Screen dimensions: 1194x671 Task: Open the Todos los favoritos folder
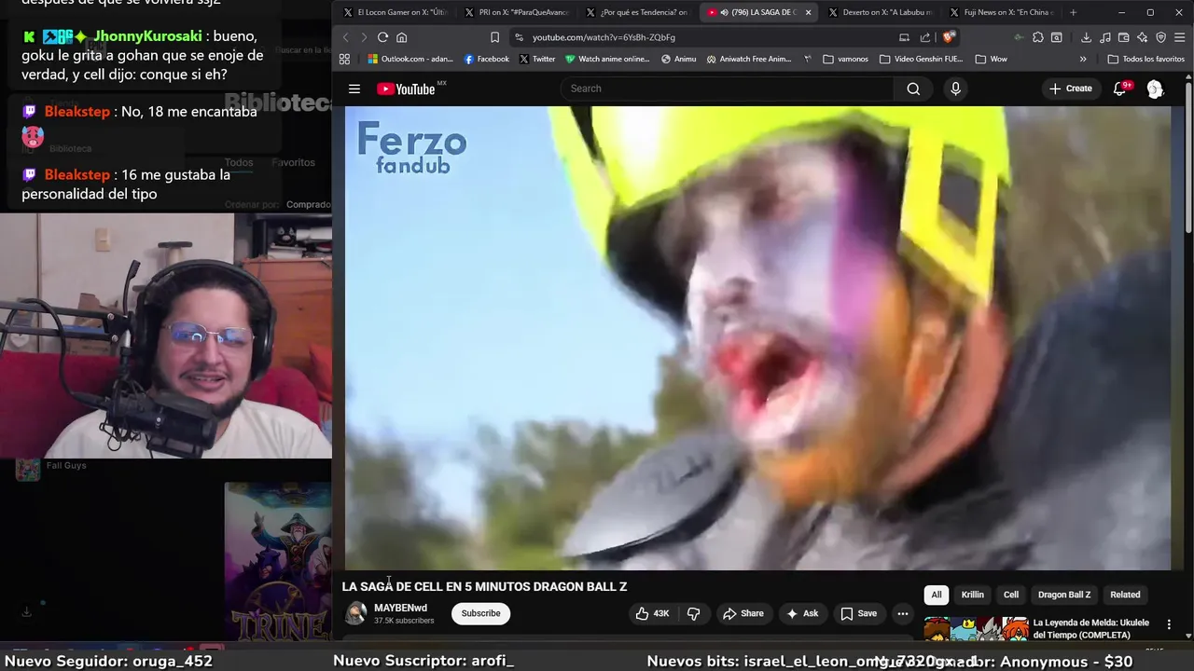tap(1145, 59)
